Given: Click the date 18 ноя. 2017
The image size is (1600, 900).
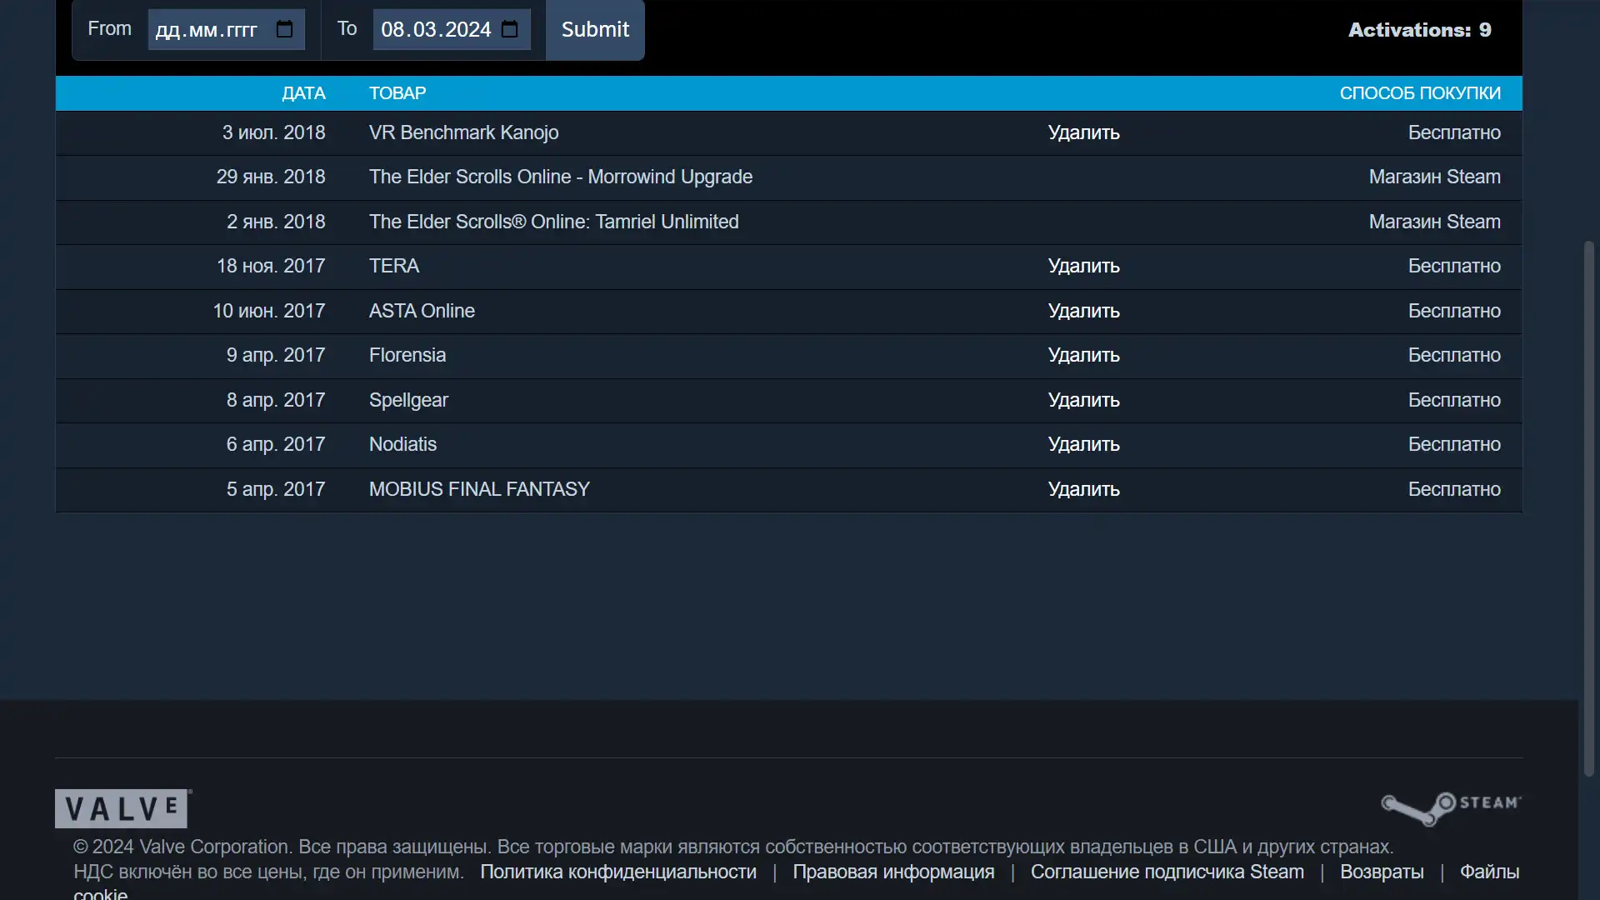Looking at the screenshot, I should tap(271, 266).
